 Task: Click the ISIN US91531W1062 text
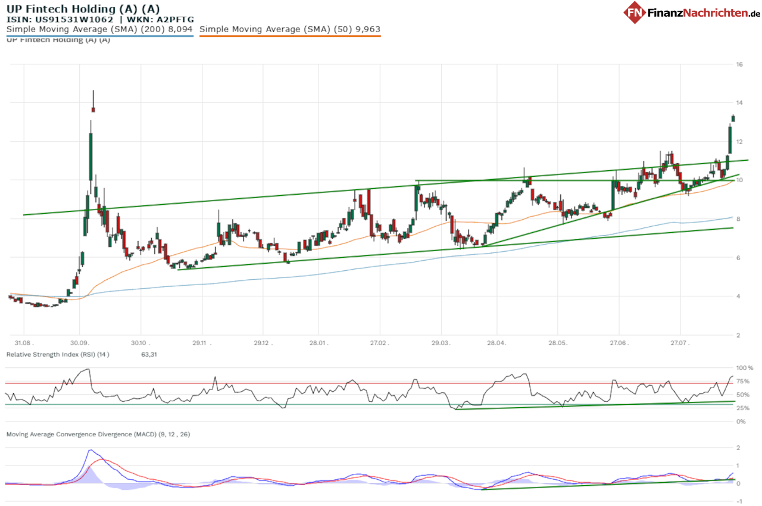(x=60, y=19)
